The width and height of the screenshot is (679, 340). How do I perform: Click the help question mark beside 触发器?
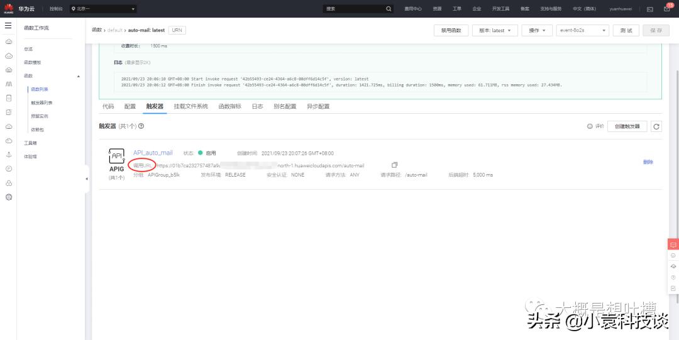(x=141, y=126)
